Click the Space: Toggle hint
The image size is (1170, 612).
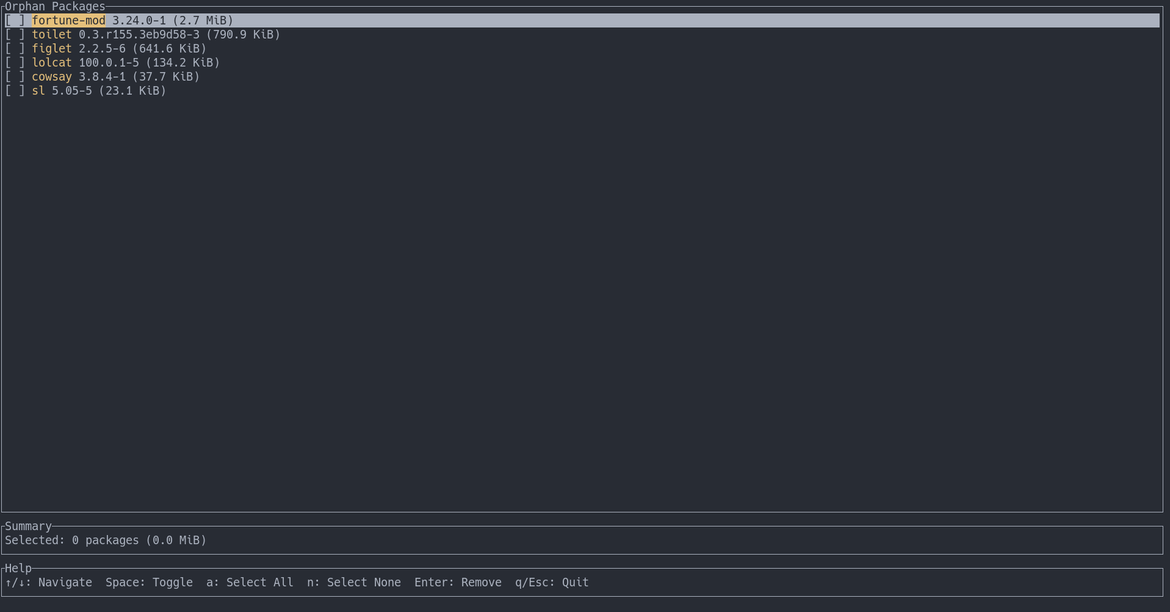(149, 583)
